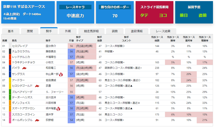This screenshot has width=217, height=128.
Task: Click weight cell 55 for ブルベアイリーデ
Action: tap(71, 92)
